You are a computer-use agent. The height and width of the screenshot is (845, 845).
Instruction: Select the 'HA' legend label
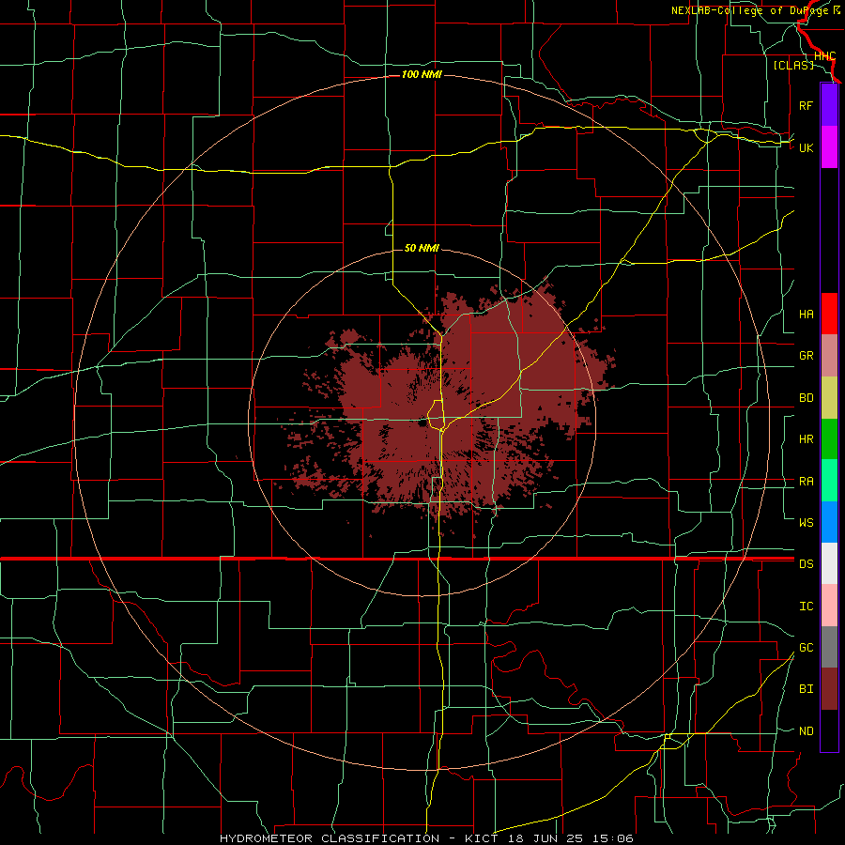tap(806, 315)
